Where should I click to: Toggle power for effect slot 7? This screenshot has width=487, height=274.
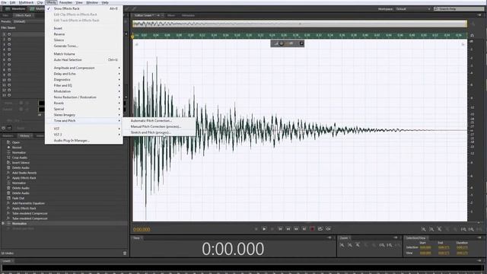tap(9, 65)
